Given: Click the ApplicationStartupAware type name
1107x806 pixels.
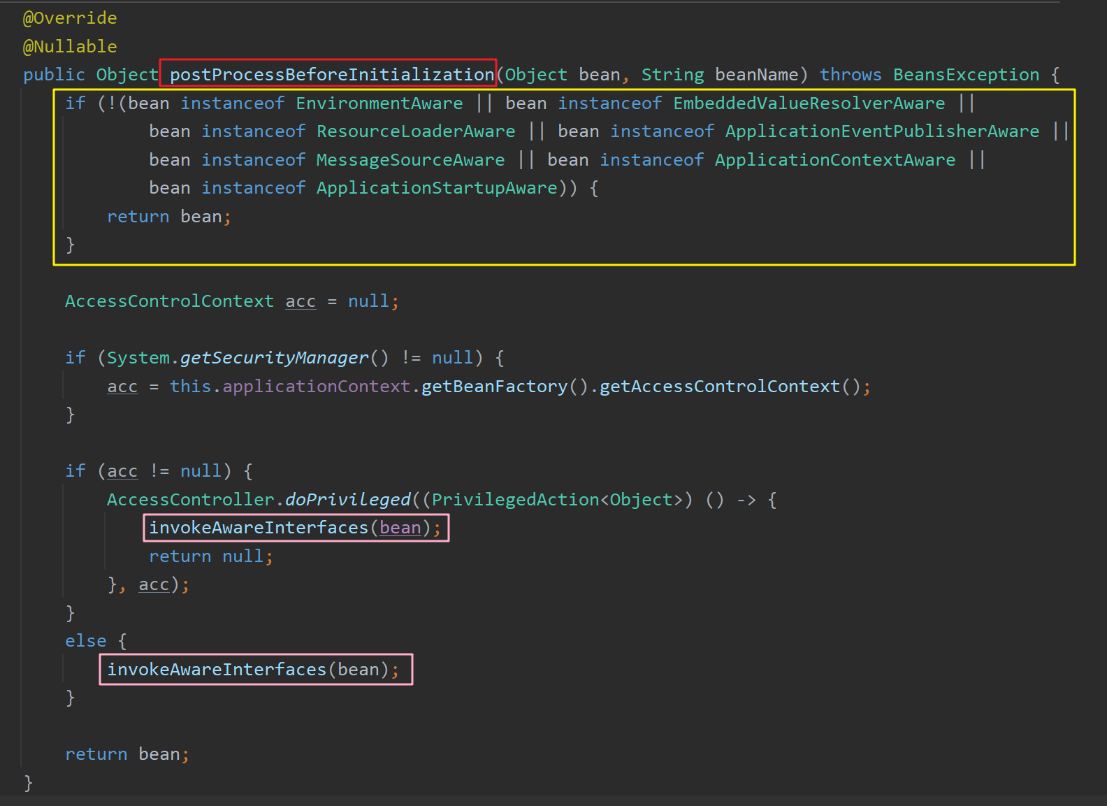Looking at the screenshot, I should [437, 188].
